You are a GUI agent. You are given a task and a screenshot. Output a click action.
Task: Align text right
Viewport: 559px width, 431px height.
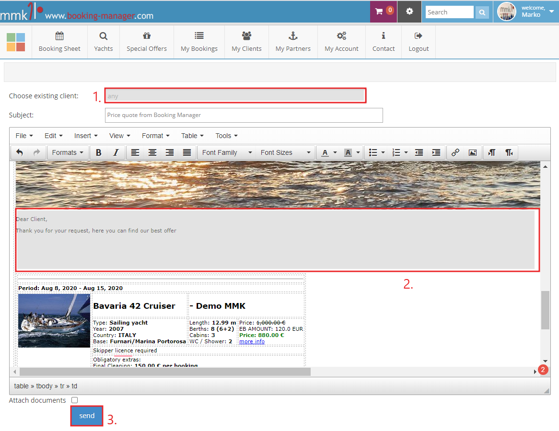pyautogui.click(x=170, y=152)
